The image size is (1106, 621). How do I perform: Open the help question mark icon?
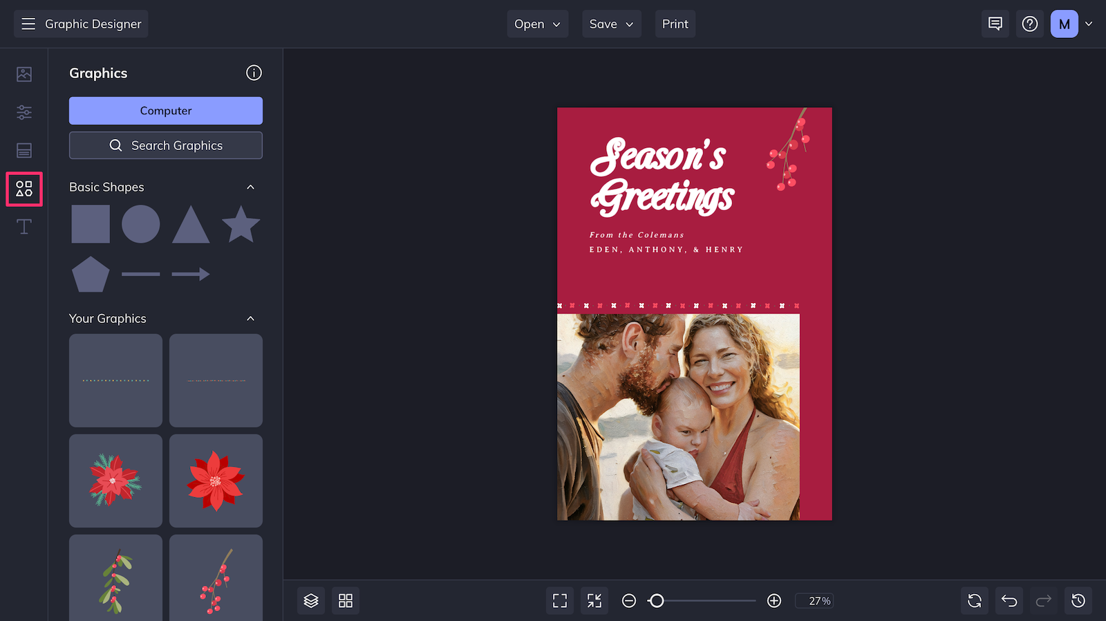tap(1030, 24)
